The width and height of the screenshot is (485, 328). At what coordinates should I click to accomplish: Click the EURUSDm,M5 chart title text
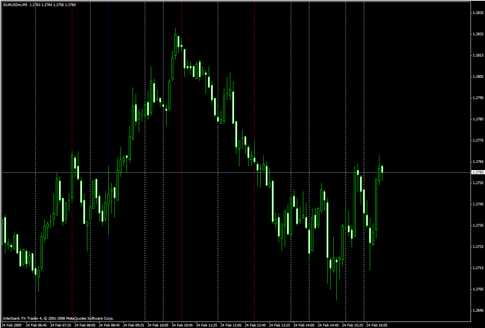[15, 5]
